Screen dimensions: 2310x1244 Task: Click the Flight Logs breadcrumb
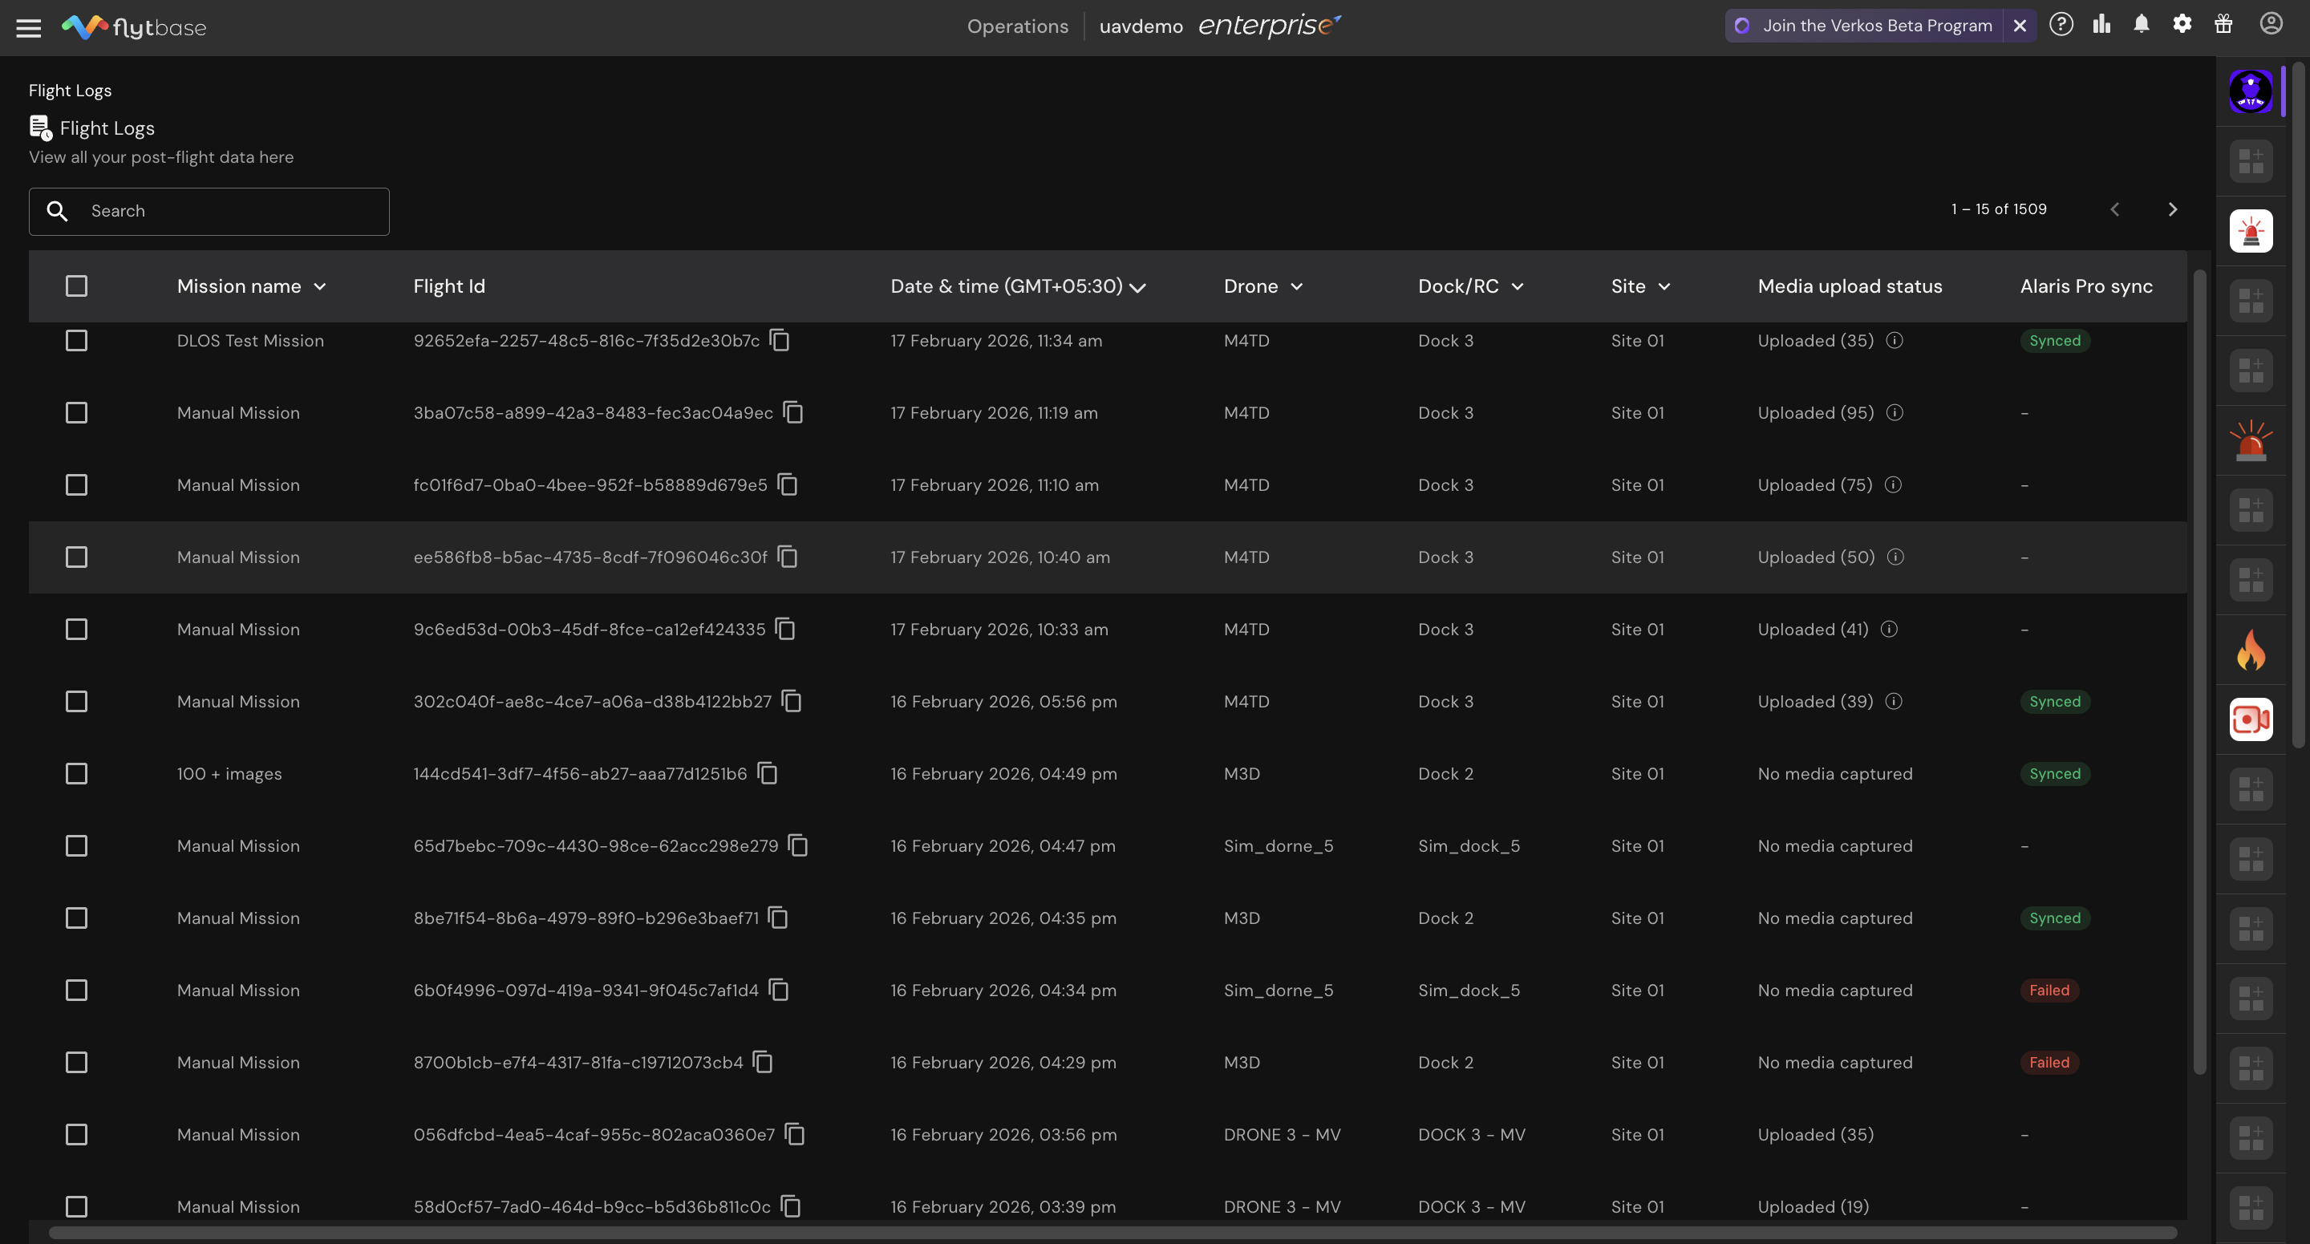[70, 91]
